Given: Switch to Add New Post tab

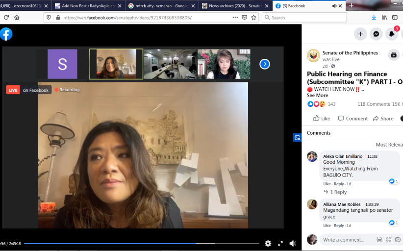Looking at the screenshot, I should (x=85, y=6).
